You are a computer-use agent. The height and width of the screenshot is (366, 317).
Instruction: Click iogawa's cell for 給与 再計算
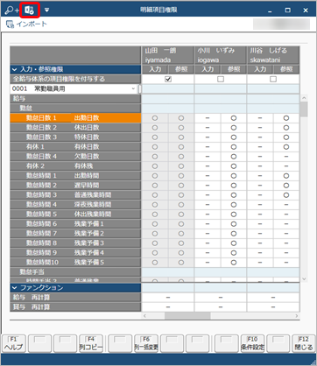tap(221, 298)
